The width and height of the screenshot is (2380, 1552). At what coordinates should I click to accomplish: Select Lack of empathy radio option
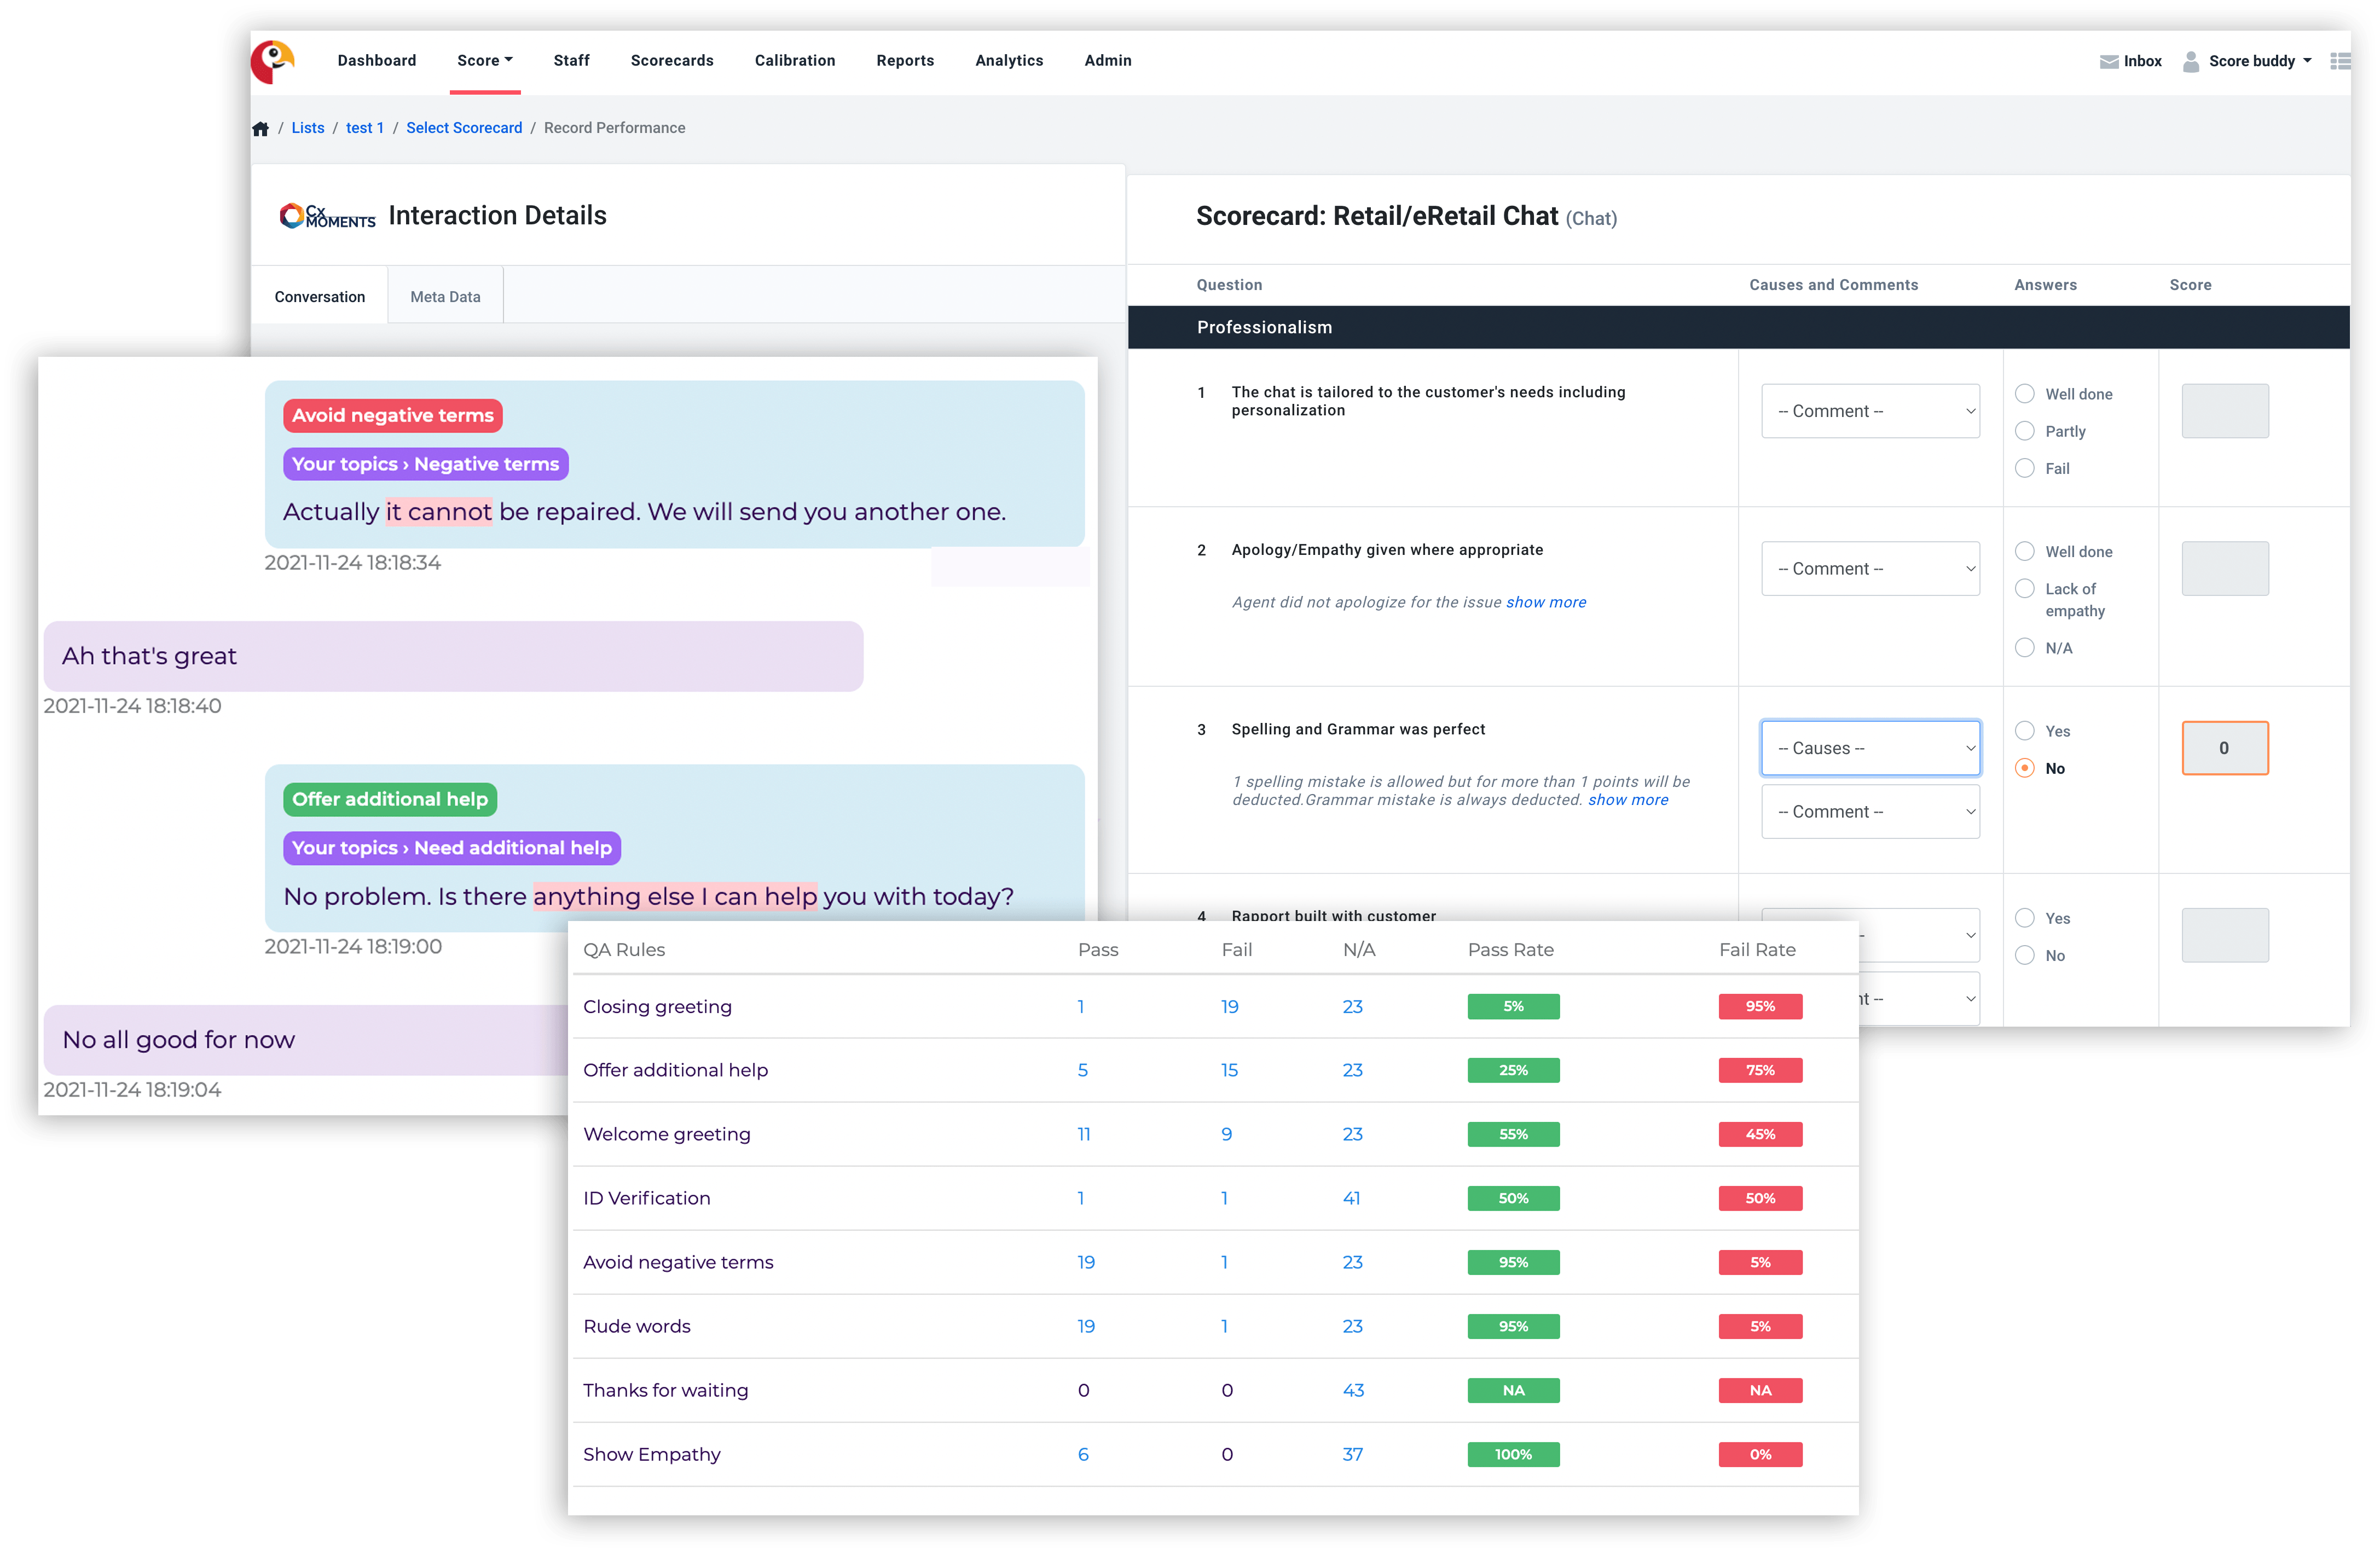pyautogui.click(x=2024, y=588)
